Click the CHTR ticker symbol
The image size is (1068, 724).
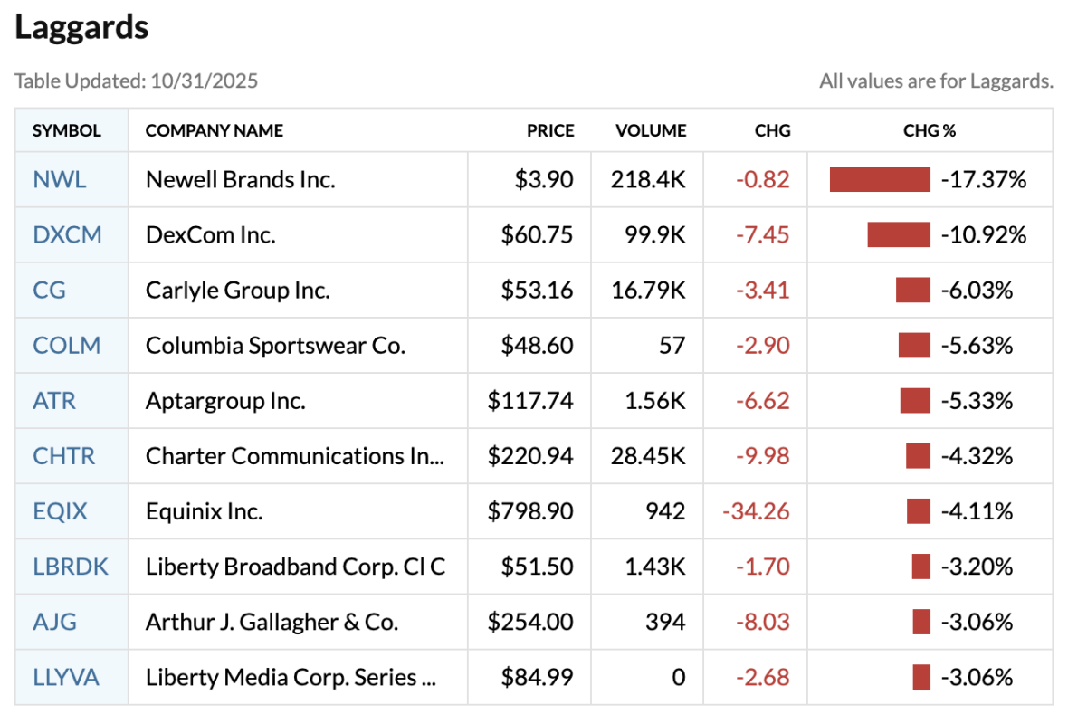[x=64, y=456]
